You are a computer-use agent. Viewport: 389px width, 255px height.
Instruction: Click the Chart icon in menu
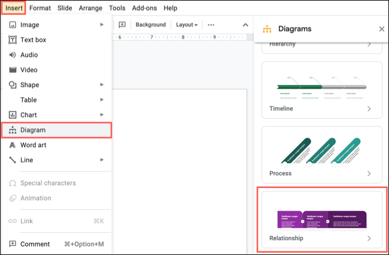(13, 114)
